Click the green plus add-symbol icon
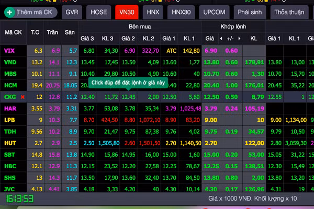Image resolution: width=314 pixels, height=209 pixels. pos(9,11)
